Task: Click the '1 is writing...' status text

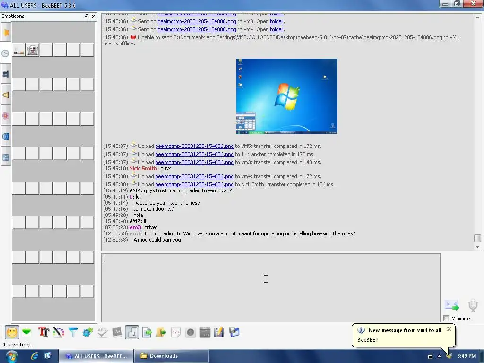Action: coord(18,345)
